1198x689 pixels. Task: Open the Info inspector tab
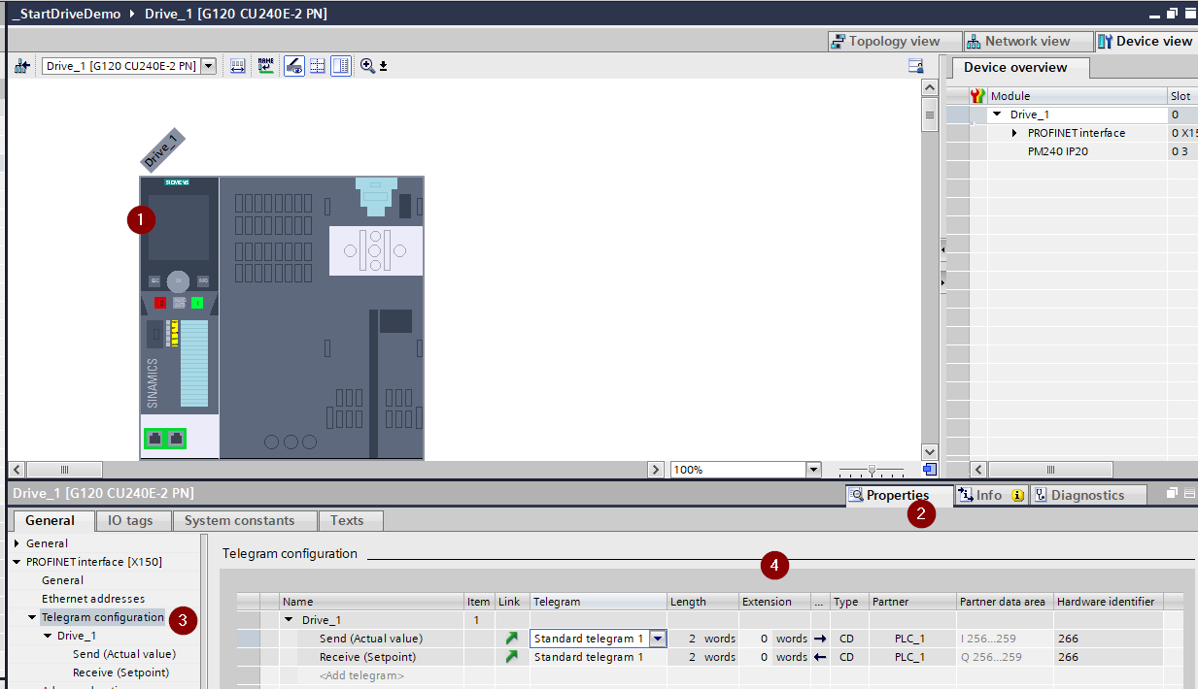click(x=991, y=495)
